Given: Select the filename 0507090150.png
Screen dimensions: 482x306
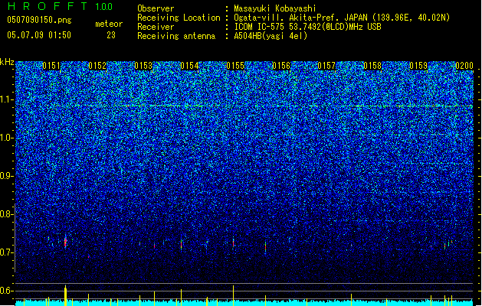Looking at the screenshot, I should (x=39, y=20).
